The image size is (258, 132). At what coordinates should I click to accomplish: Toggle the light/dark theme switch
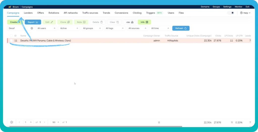point(231,13)
